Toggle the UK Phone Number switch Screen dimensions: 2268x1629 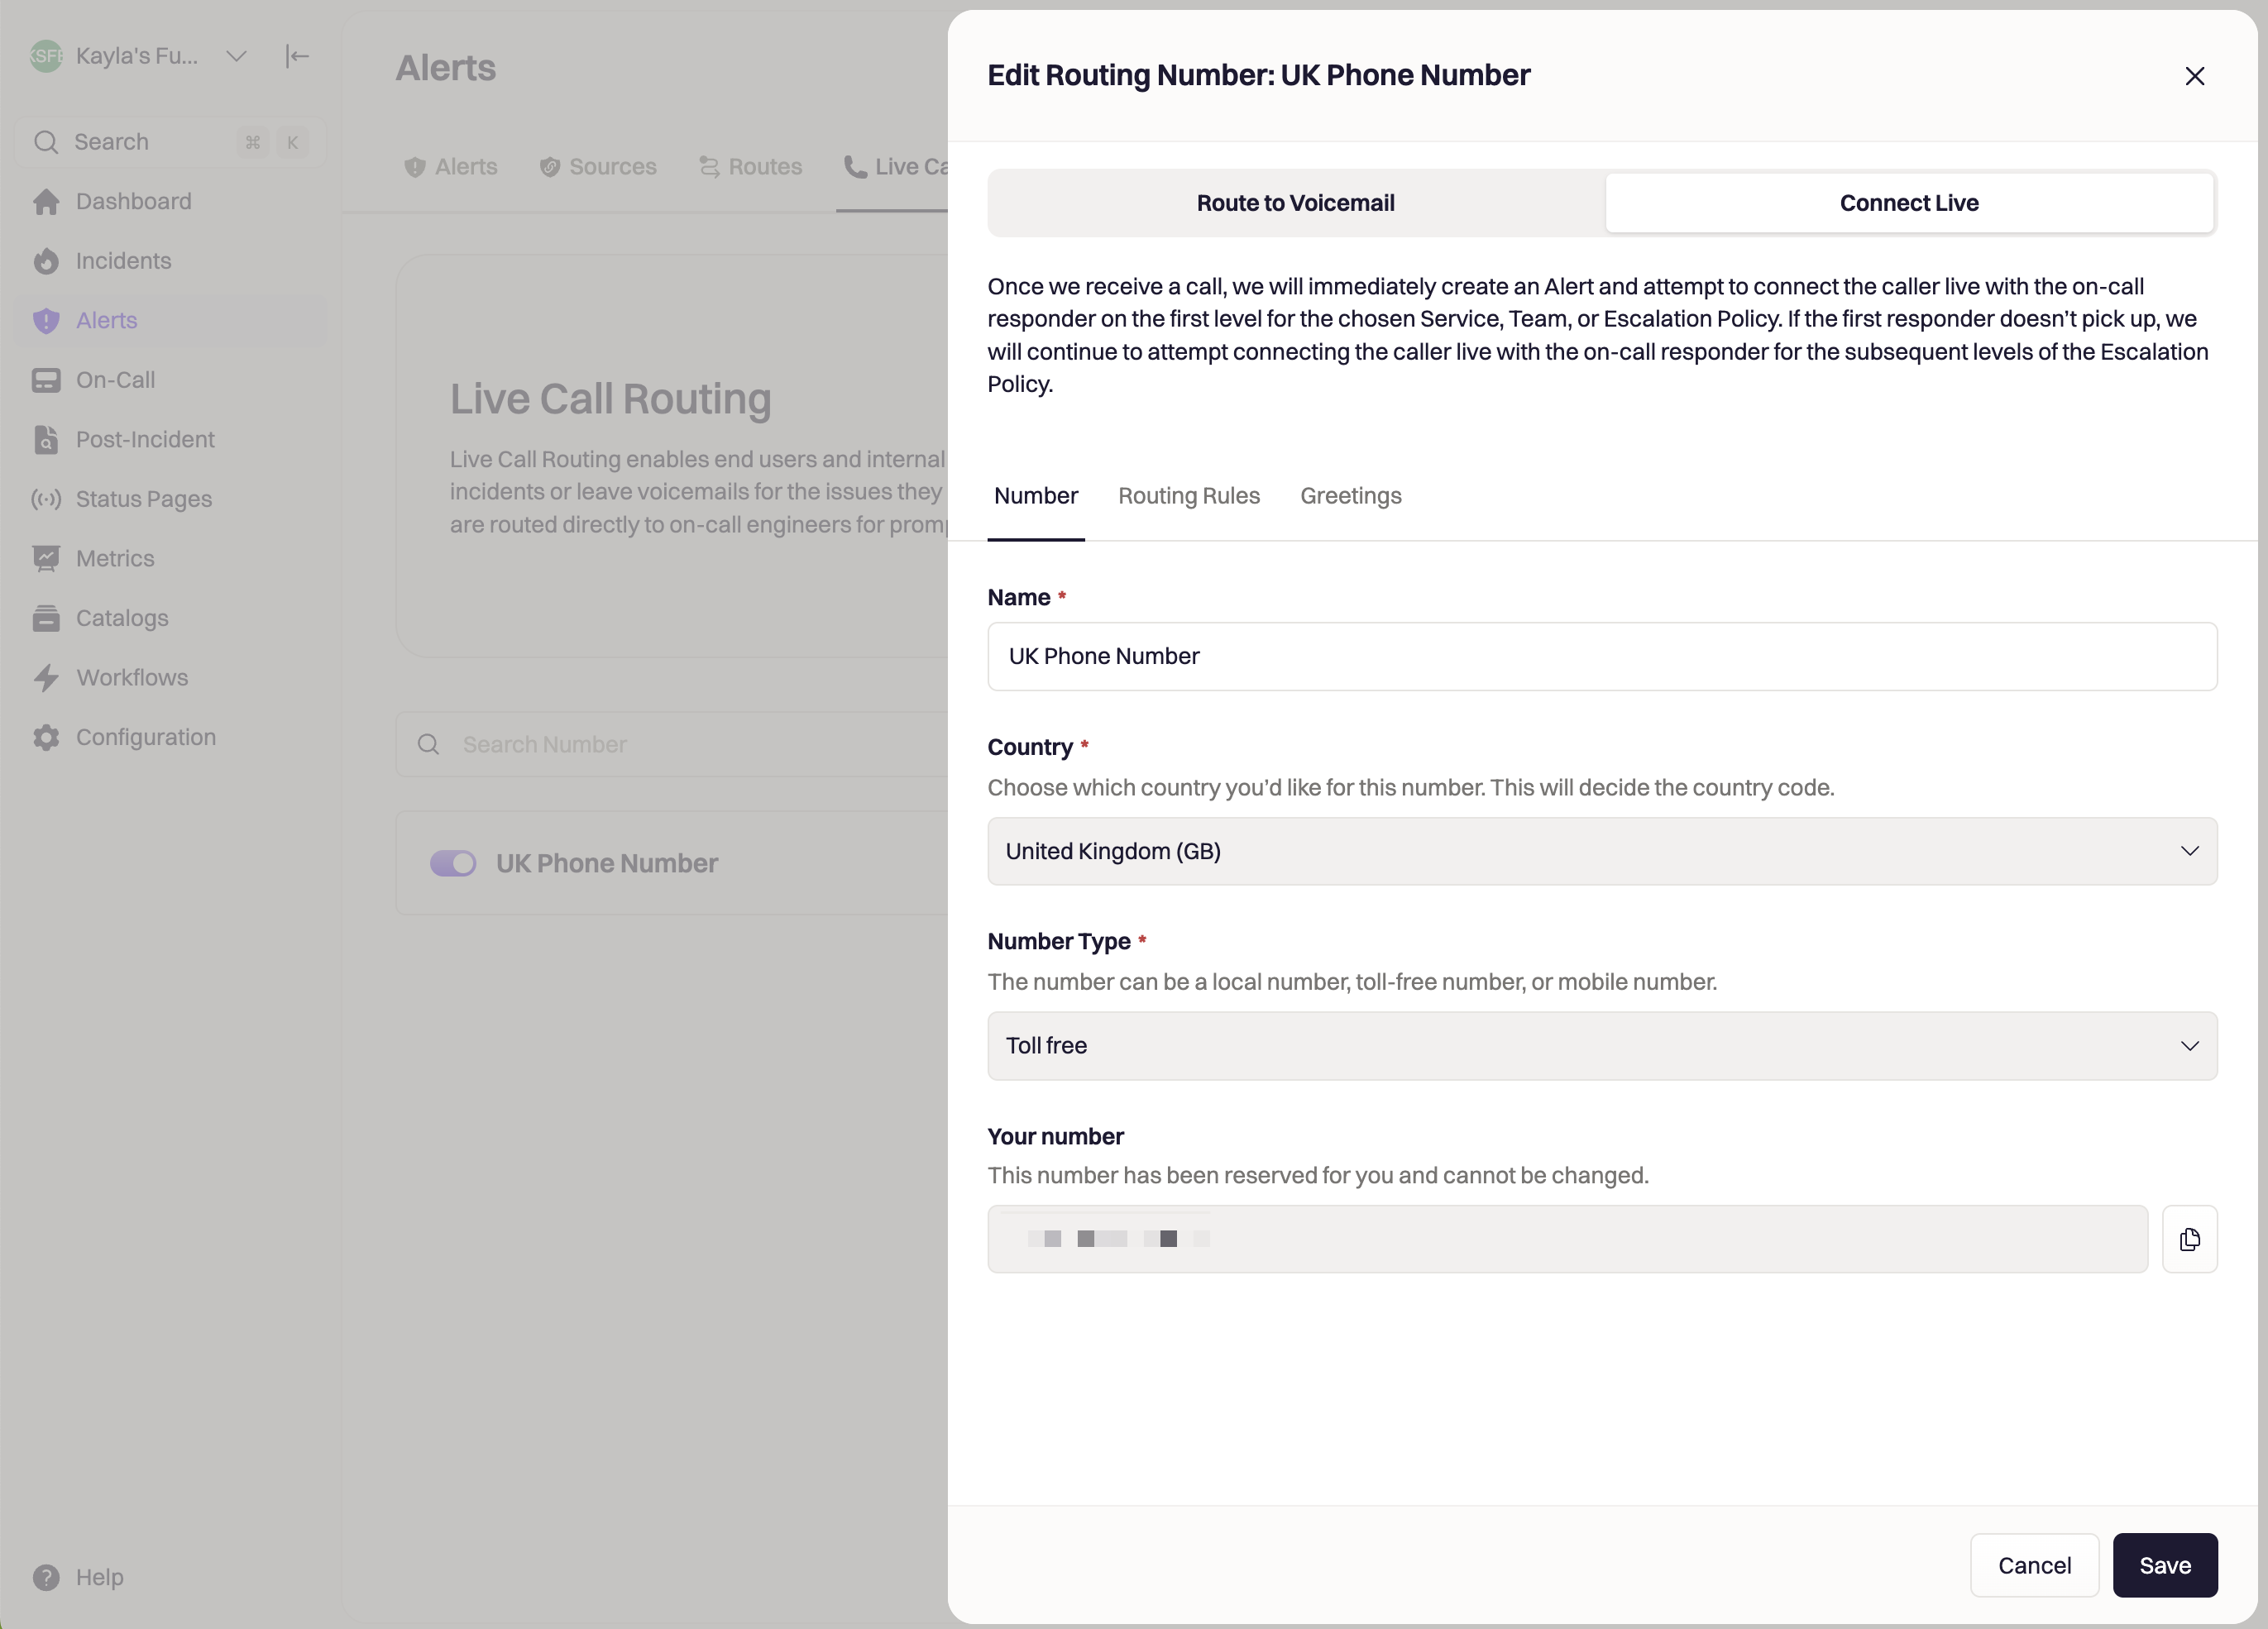coord(453,863)
